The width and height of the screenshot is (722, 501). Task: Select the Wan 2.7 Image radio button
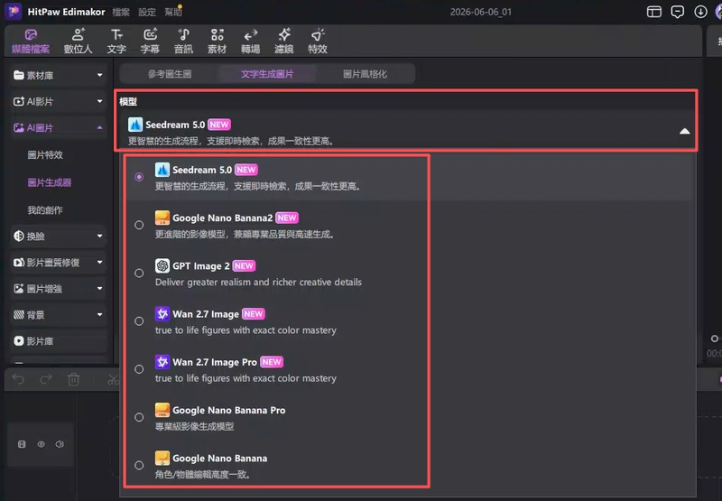pos(139,321)
